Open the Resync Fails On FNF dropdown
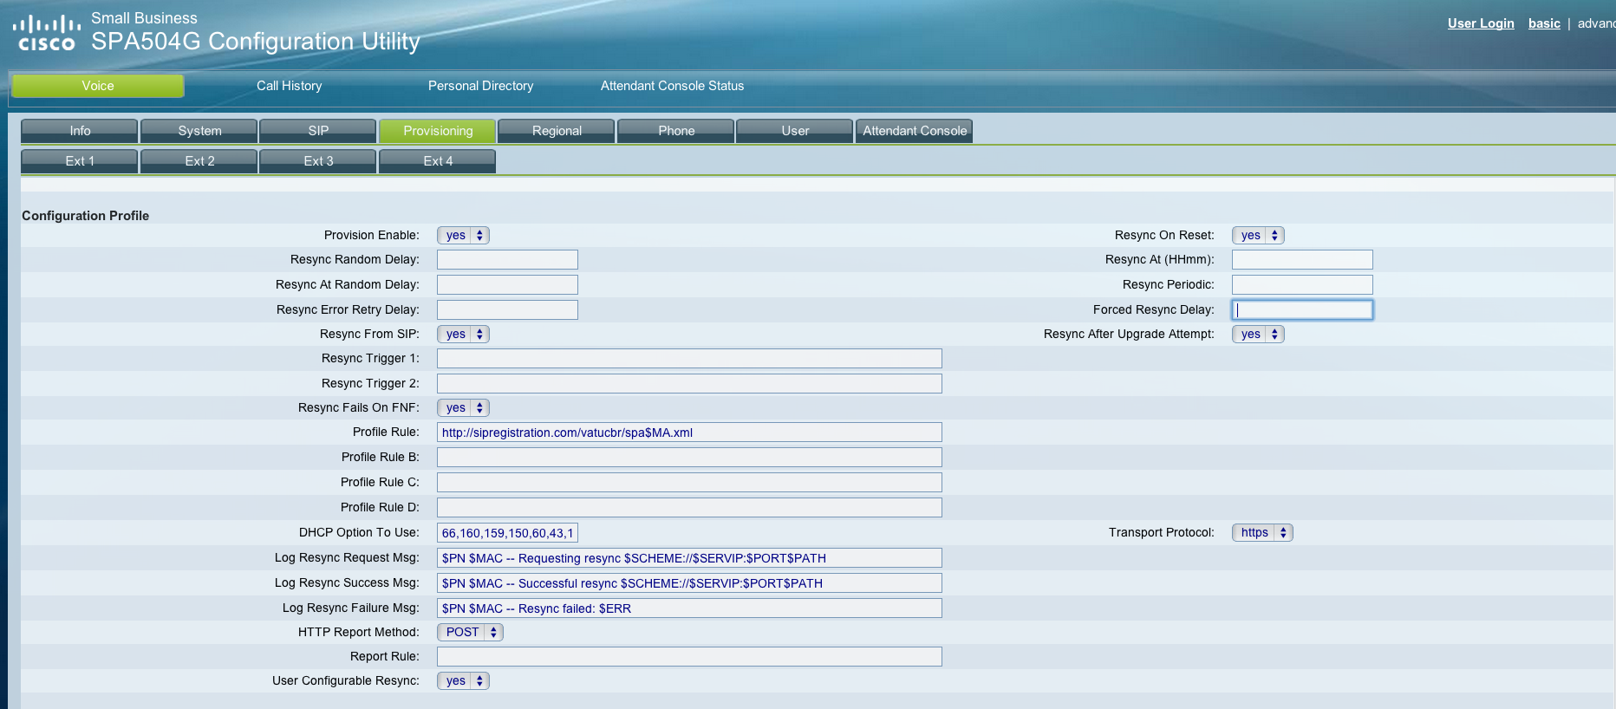1616x709 pixels. (463, 407)
